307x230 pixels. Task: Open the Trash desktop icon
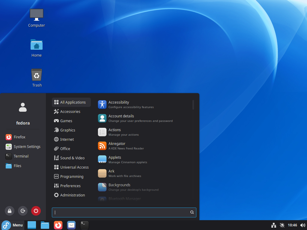(37, 78)
